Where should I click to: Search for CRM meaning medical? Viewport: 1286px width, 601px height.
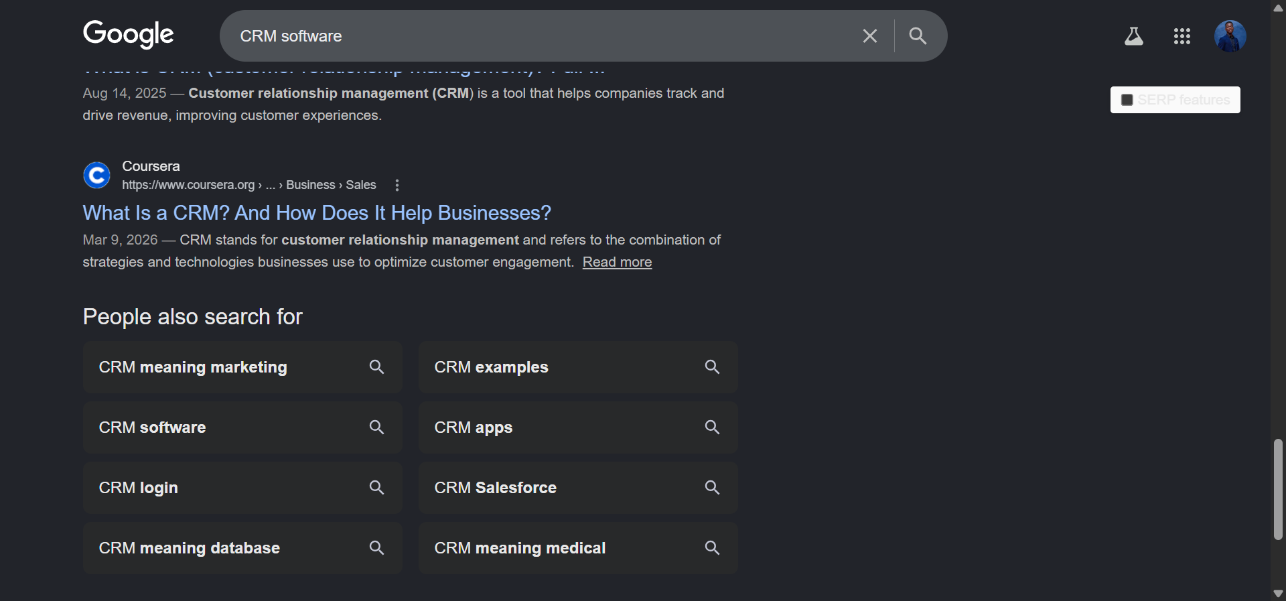click(x=578, y=548)
